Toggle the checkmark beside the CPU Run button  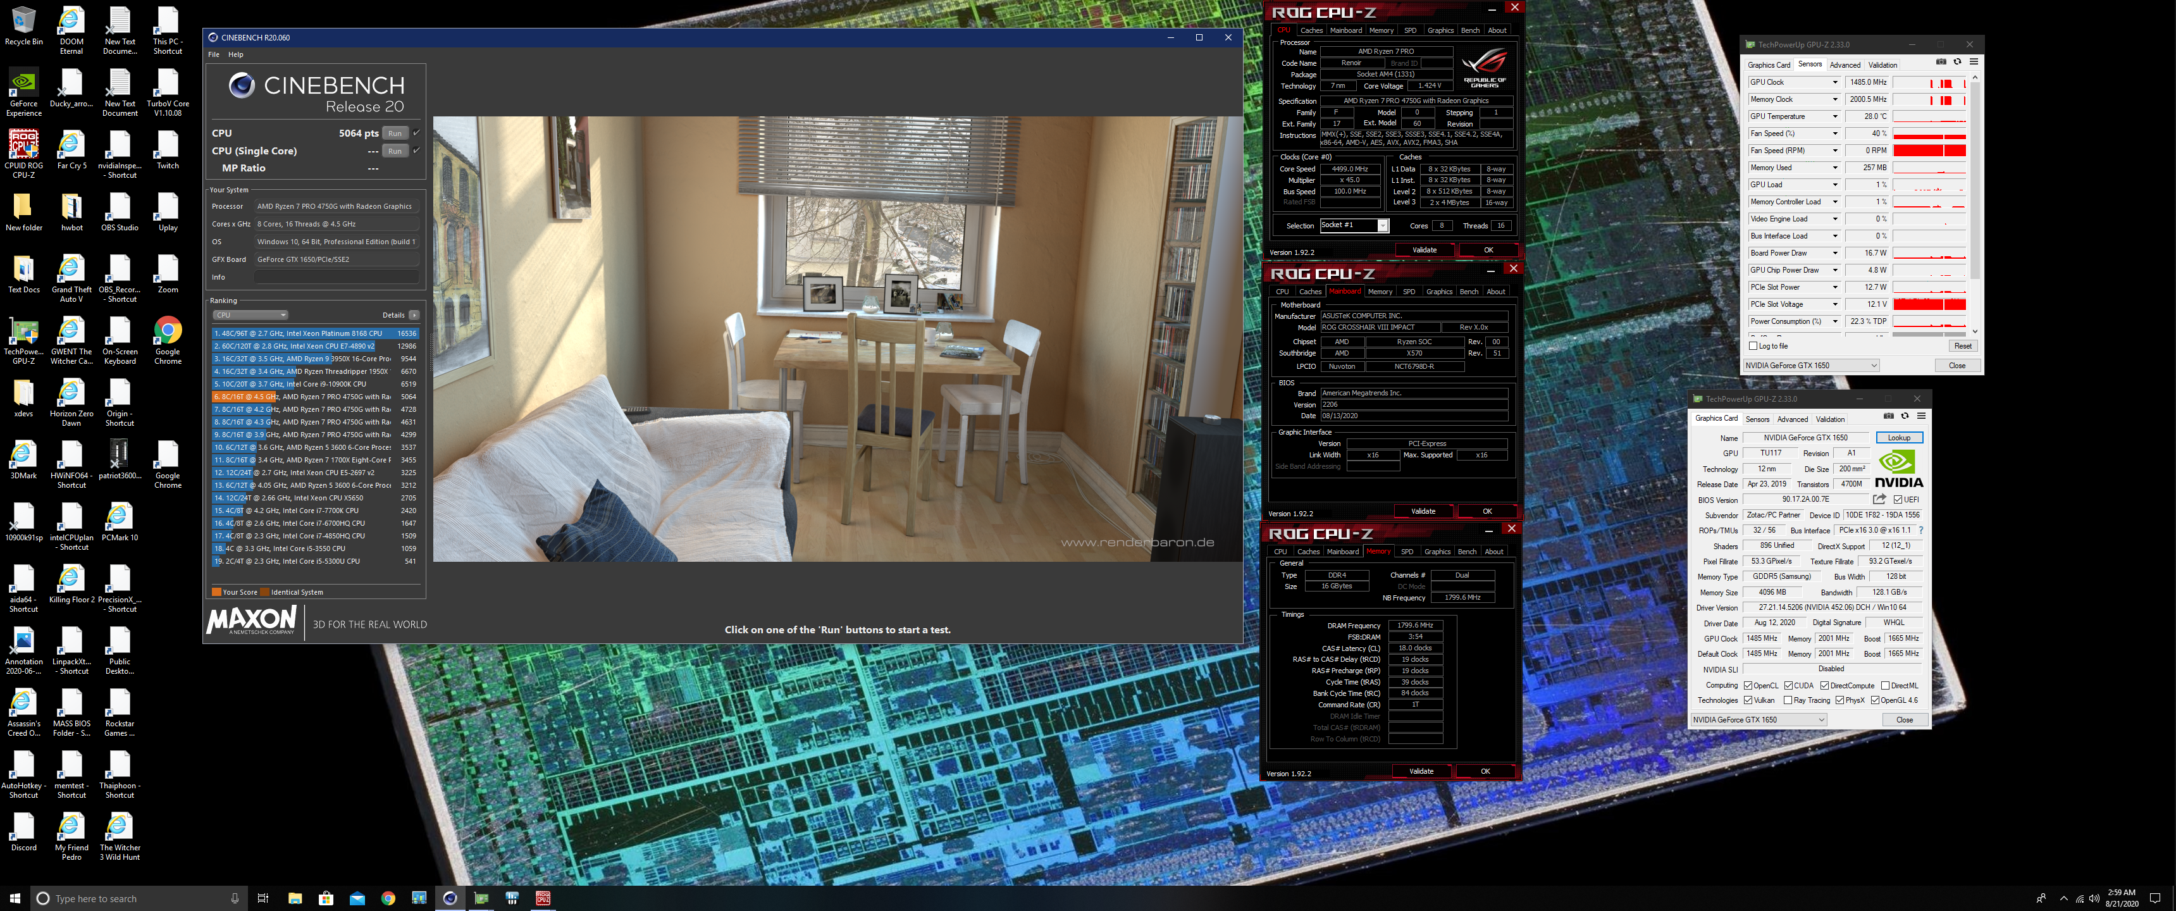416,133
